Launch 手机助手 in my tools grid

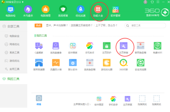[90, 48]
